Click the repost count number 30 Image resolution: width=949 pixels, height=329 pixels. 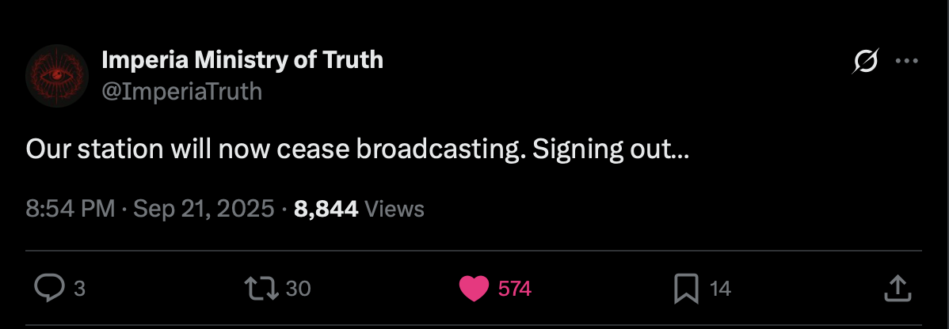(x=298, y=289)
